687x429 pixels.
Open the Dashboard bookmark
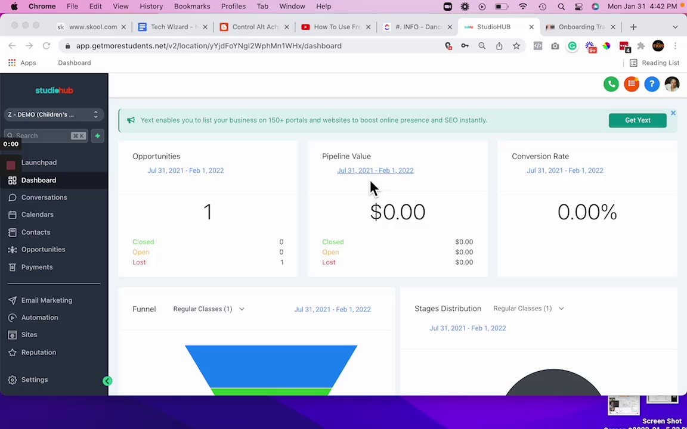[x=75, y=63]
